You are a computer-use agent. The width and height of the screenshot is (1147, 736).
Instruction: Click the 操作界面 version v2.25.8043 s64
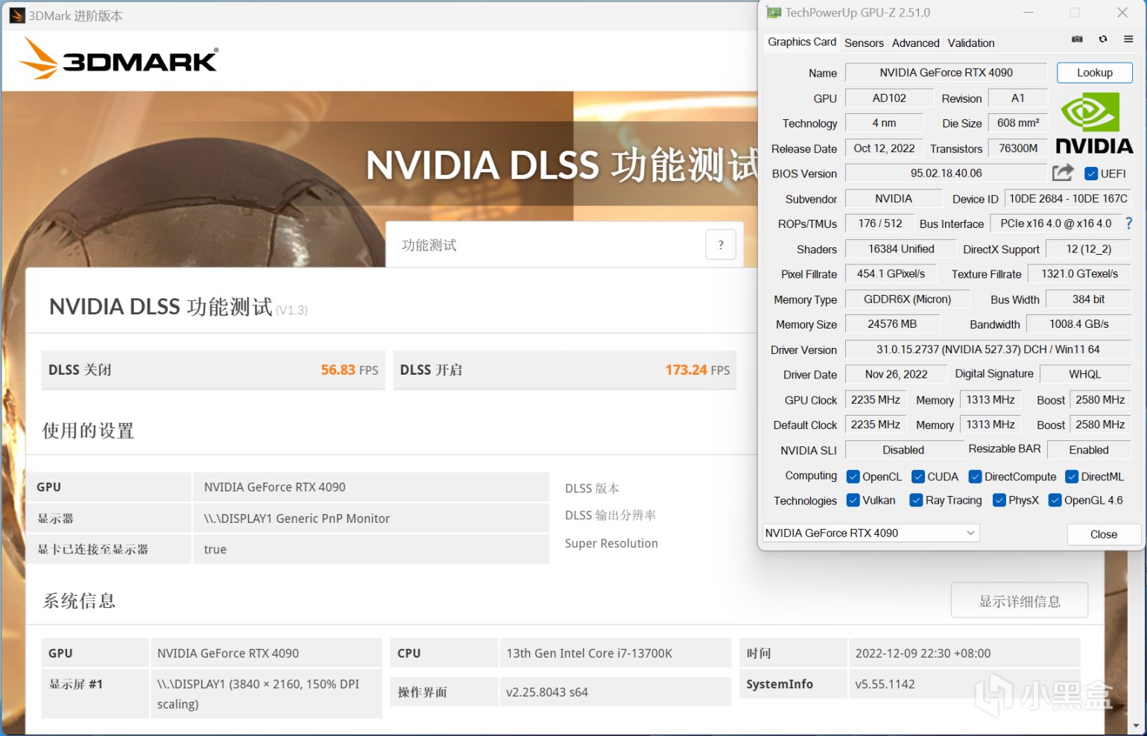547,692
